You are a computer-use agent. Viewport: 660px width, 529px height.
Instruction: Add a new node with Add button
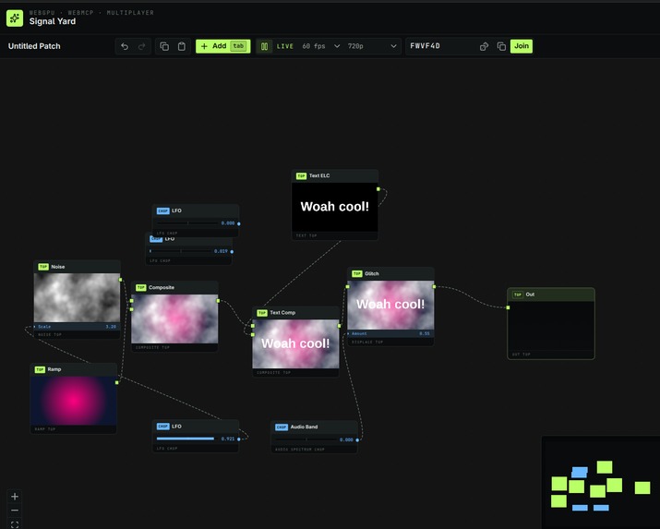pos(223,46)
